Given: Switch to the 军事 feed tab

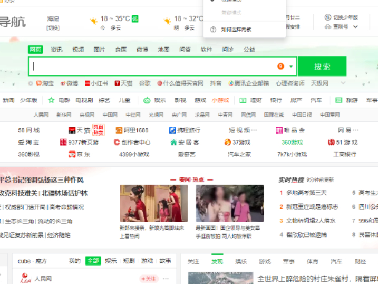Looking at the screenshot, I should 289,261.
